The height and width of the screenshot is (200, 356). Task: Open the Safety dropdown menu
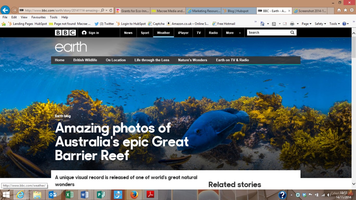(320, 24)
